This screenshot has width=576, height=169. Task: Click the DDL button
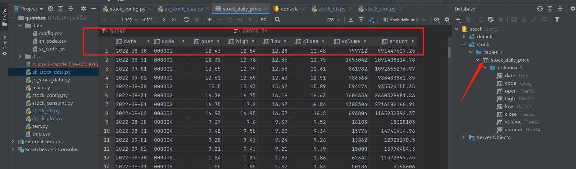click(x=265, y=19)
